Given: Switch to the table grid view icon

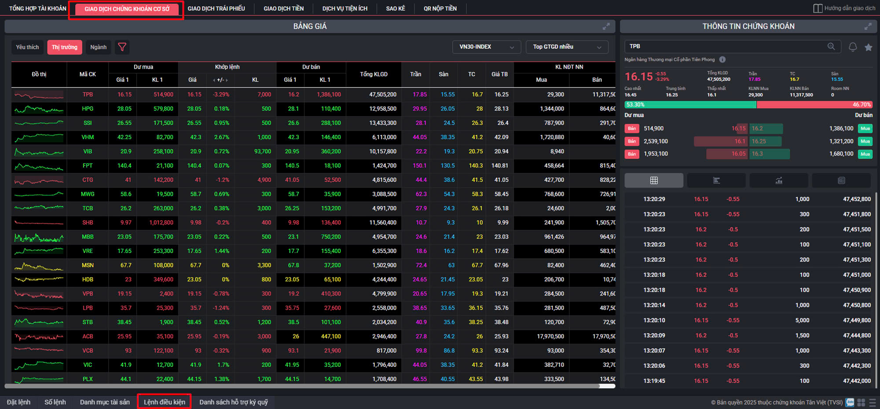Looking at the screenshot, I should [x=654, y=180].
